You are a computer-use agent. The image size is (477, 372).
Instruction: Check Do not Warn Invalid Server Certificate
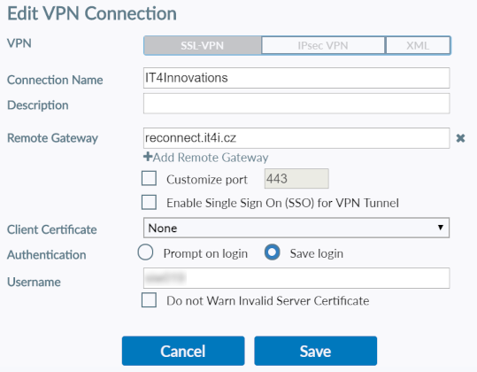pyautogui.click(x=149, y=300)
